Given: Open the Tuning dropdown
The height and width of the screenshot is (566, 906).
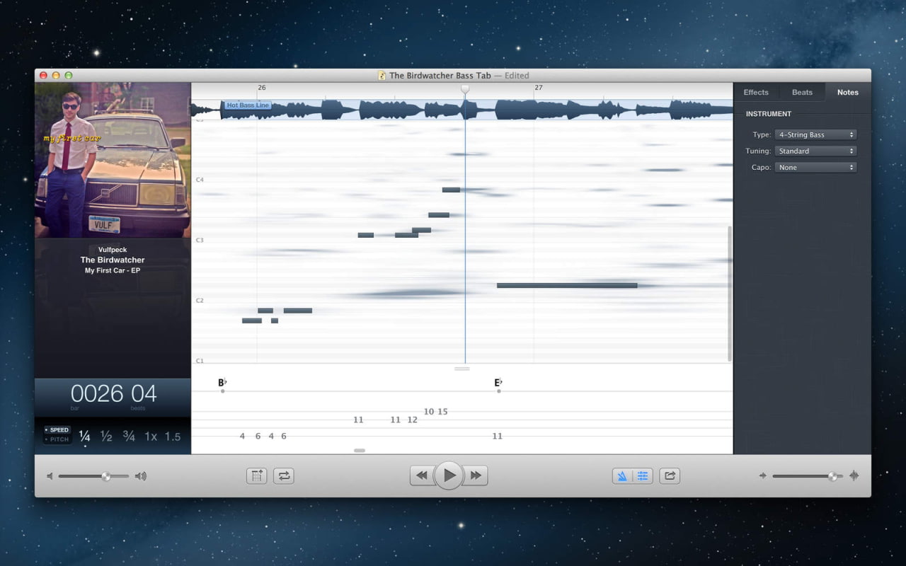Looking at the screenshot, I should tap(815, 151).
